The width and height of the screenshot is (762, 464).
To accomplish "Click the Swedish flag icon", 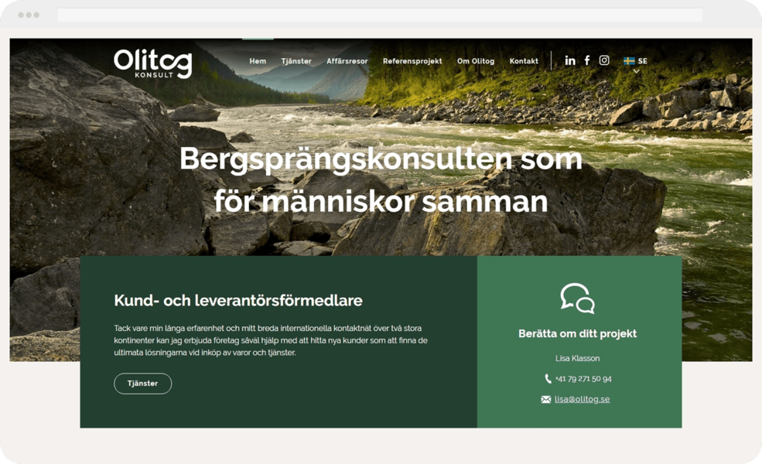I will tap(630, 61).
